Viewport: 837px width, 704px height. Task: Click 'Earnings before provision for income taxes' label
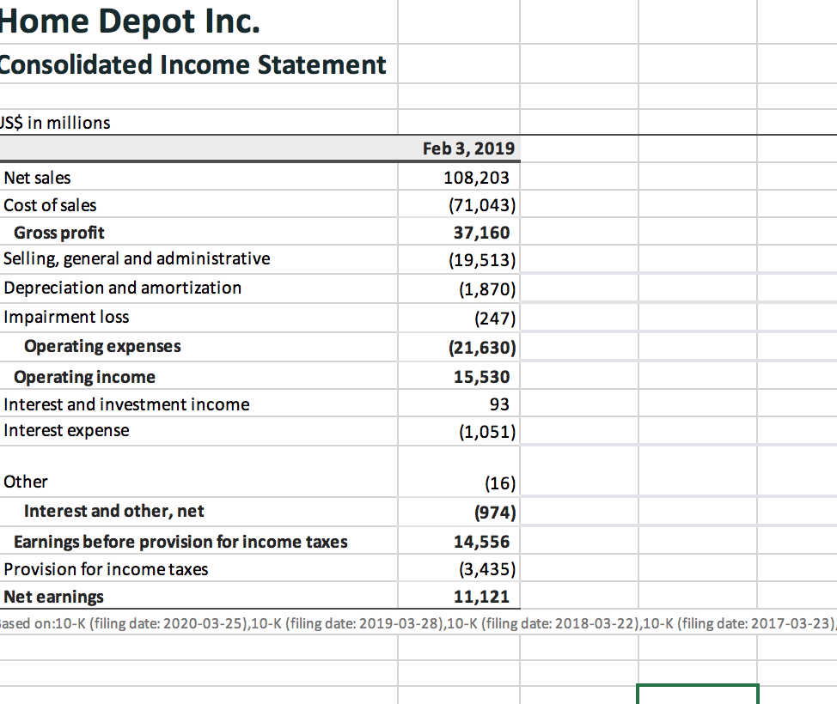(x=199, y=542)
